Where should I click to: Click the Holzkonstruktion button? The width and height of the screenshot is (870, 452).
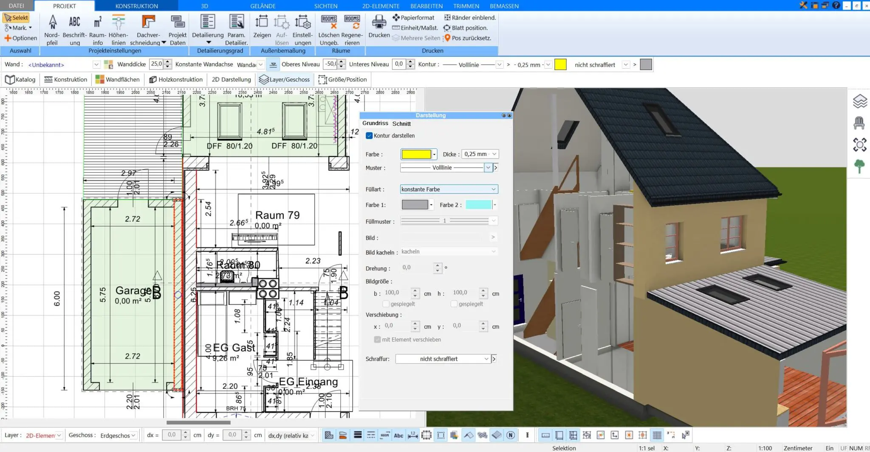pyautogui.click(x=176, y=80)
